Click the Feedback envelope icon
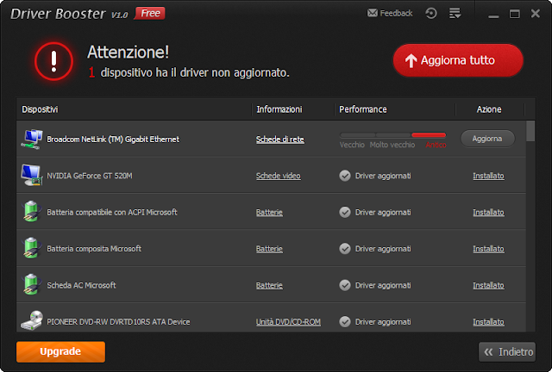This screenshot has width=552, height=372. [x=372, y=14]
